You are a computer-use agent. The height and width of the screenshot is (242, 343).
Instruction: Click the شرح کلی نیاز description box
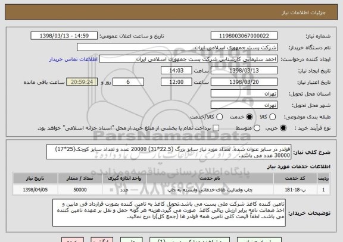[169, 152]
